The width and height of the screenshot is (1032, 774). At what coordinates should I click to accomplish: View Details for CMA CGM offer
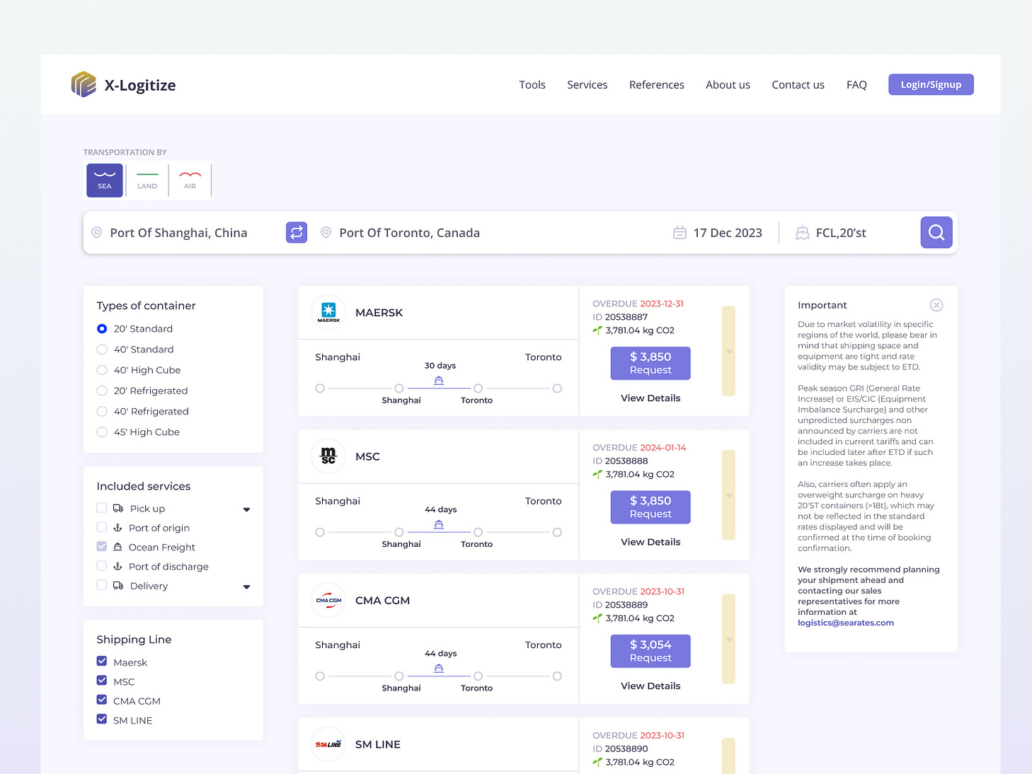650,686
